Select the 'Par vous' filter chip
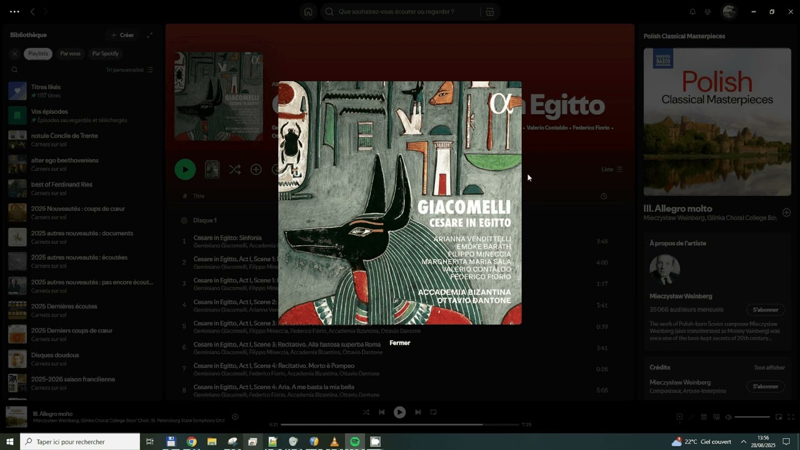 click(x=70, y=54)
